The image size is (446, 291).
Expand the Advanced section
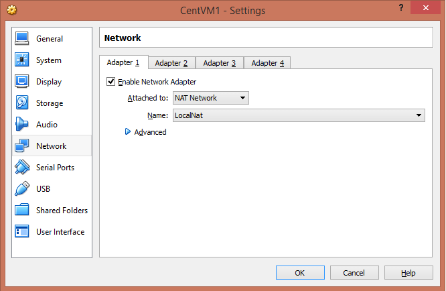point(129,132)
